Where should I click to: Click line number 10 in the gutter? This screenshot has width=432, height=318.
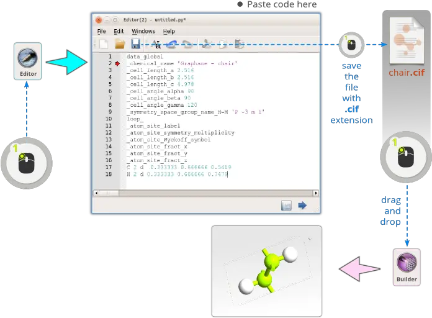(x=109, y=119)
